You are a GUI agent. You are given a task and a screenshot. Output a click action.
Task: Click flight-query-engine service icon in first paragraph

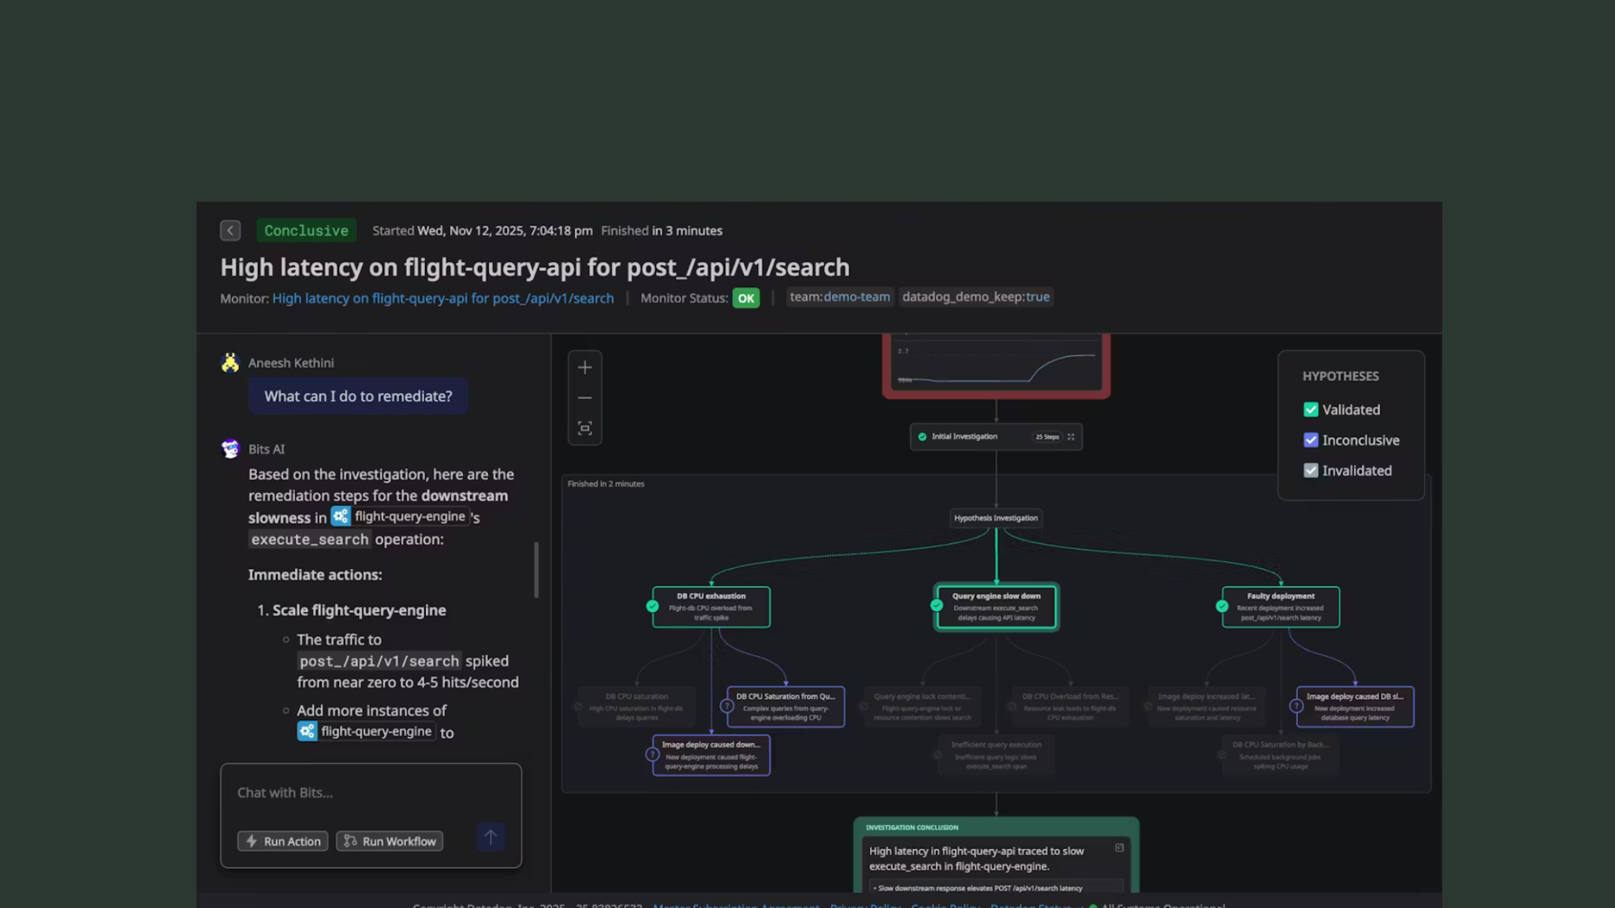pos(341,517)
